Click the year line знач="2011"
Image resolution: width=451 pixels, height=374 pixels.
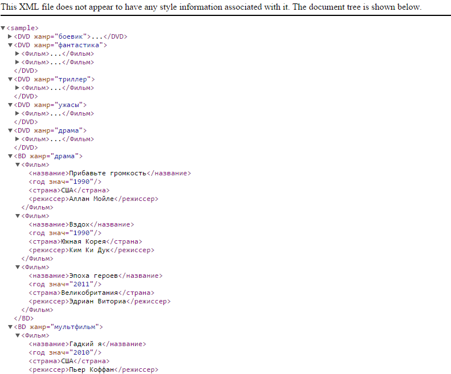point(65,284)
